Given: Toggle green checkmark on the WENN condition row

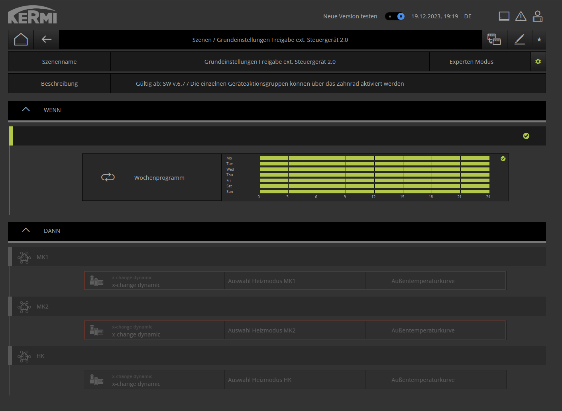Looking at the screenshot, I should [526, 136].
